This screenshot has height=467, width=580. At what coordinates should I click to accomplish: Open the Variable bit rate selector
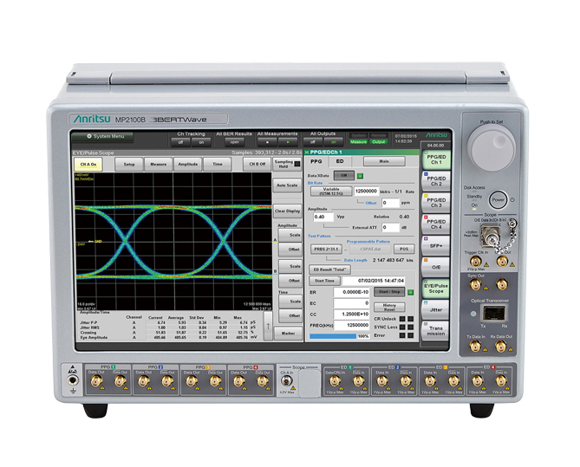click(x=330, y=190)
